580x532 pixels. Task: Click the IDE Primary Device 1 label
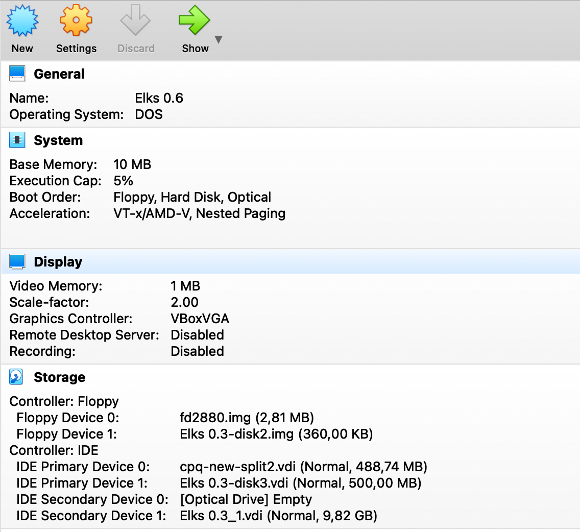[82, 483]
